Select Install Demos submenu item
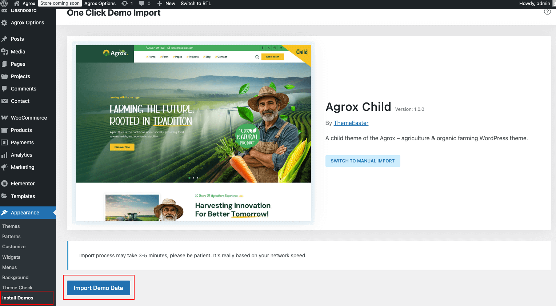The image size is (556, 306). pos(18,298)
